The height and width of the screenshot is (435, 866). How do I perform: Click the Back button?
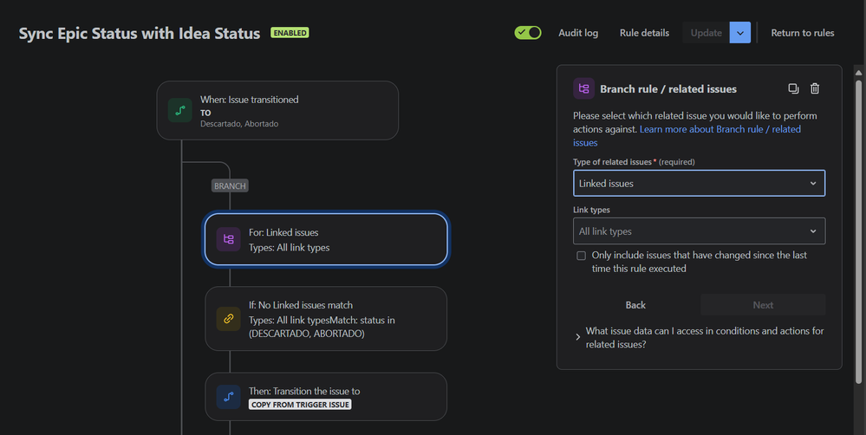click(x=635, y=305)
